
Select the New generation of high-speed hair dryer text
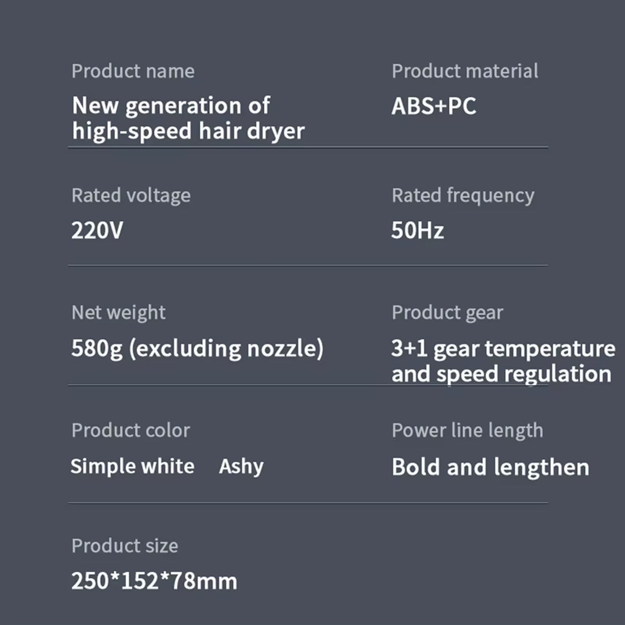188,118
